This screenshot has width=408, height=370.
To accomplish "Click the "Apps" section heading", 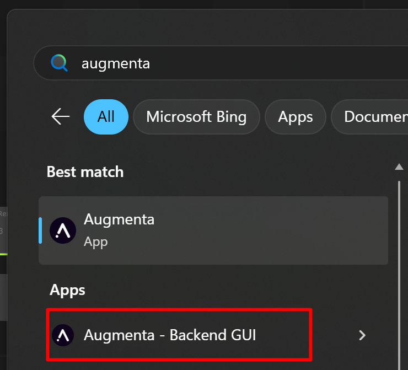I will click(x=67, y=290).
